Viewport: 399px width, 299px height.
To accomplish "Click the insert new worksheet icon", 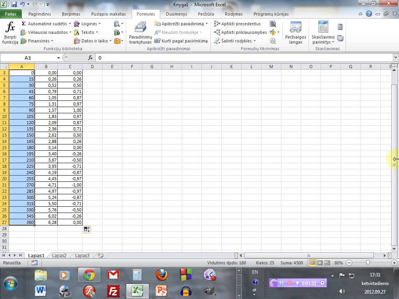I will point(101,255).
